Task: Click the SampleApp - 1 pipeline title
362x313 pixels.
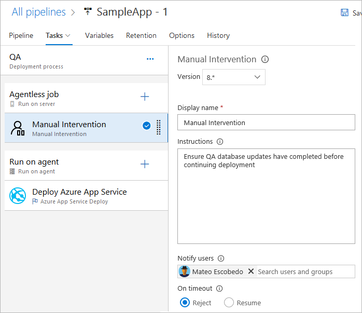Action: point(132,12)
